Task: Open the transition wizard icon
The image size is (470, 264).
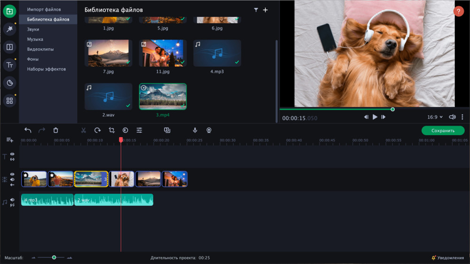Action: click(167, 130)
